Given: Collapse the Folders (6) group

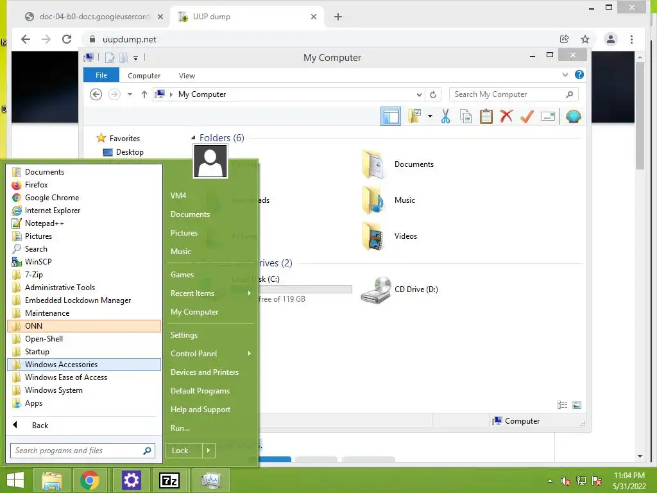Looking at the screenshot, I should click(193, 137).
